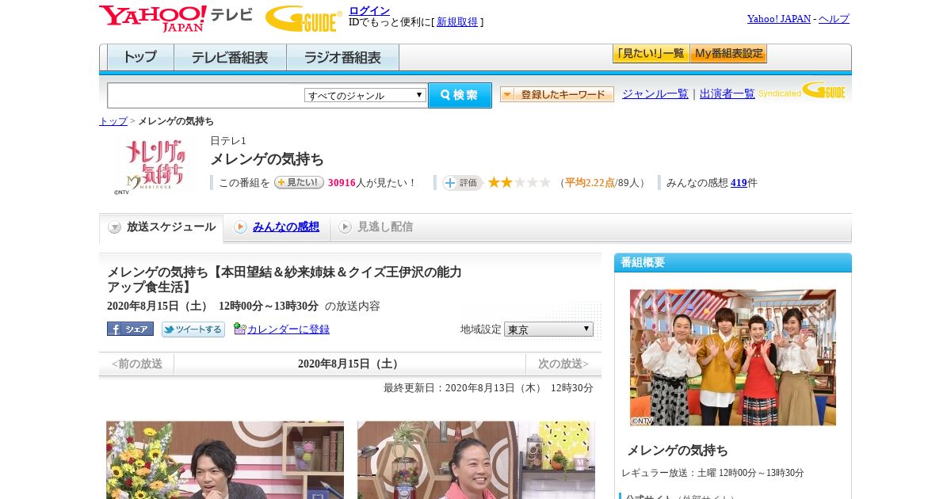The height and width of the screenshot is (499, 951).
Task: Click the メレンゲの気持ち program logo image
Action: click(x=154, y=166)
